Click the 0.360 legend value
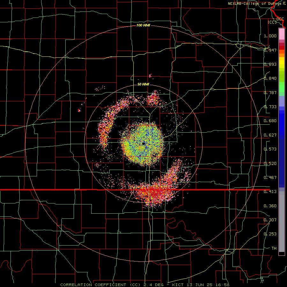 click(x=270, y=206)
